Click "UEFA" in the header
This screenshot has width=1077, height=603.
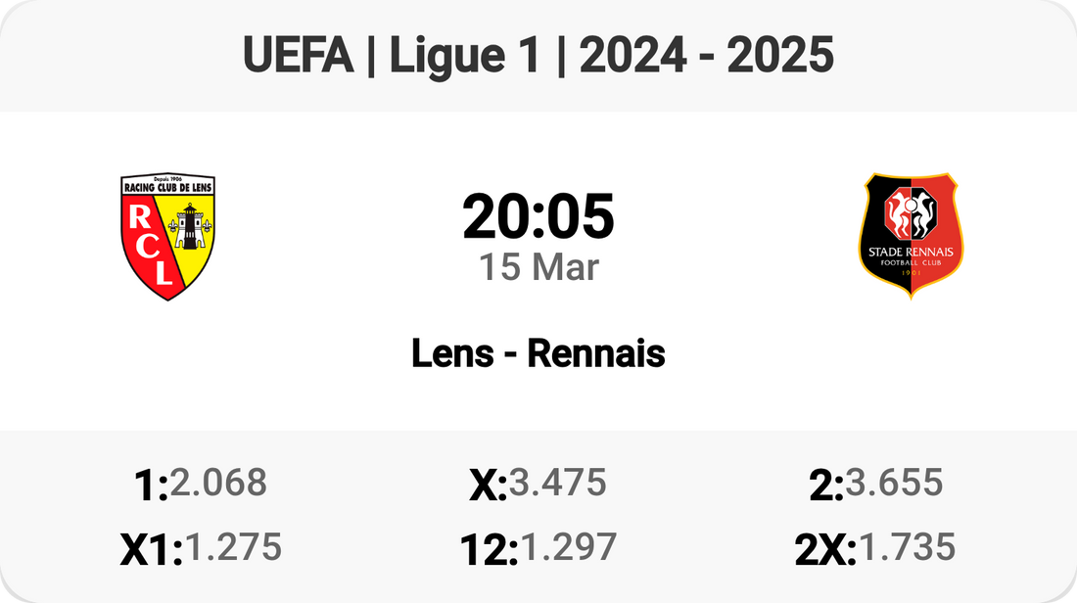298,56
